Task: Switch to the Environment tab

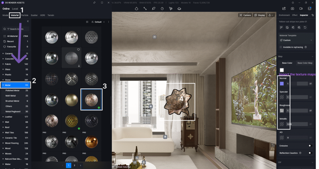Action: click(284, 15)
